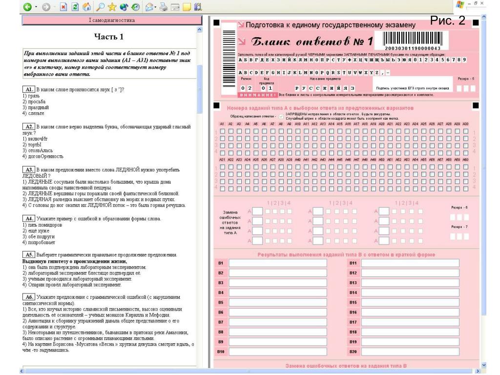Select answer text '3) отозвАлась'
Viewport: 500px width, 375px height.
click(x=38, y=150)
